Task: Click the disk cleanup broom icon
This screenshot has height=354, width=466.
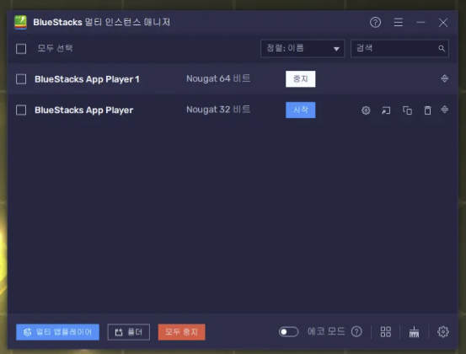Action: pos(414,332)
